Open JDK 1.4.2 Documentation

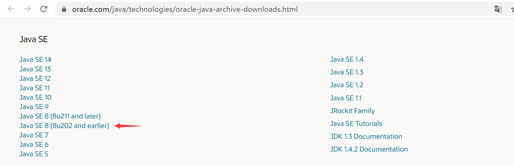tap(369, 149)
